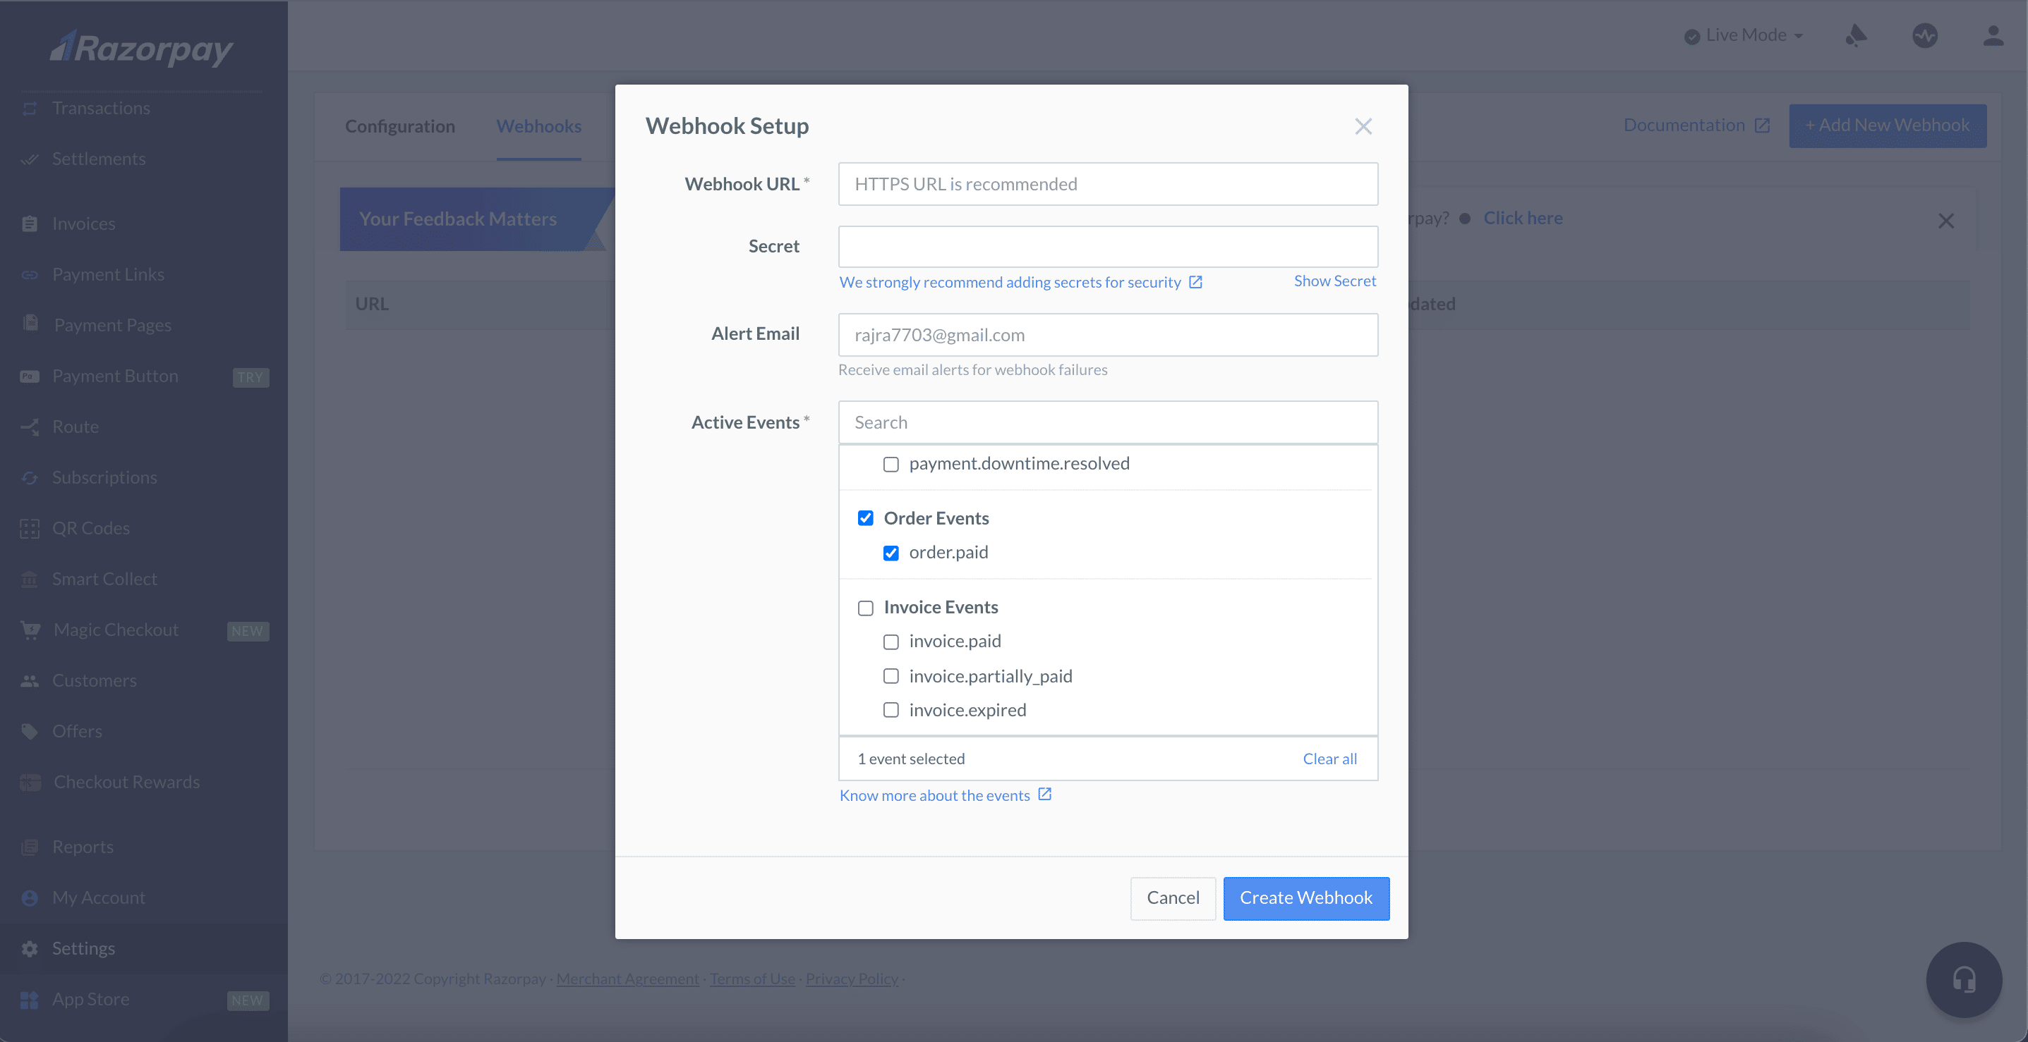Viewport: 2028px width, 1042px height.
Task: Click the Alert Email field
Action: [x=1108, y=335]
